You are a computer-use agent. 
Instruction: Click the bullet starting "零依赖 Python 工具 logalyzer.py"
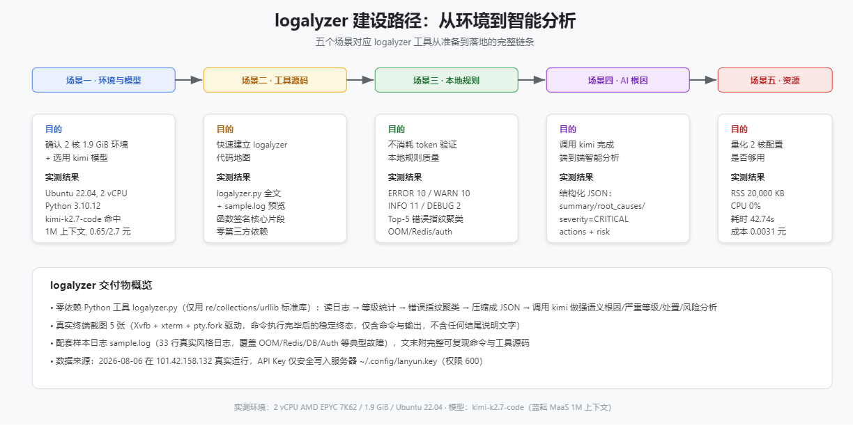(x=384, y=308)
